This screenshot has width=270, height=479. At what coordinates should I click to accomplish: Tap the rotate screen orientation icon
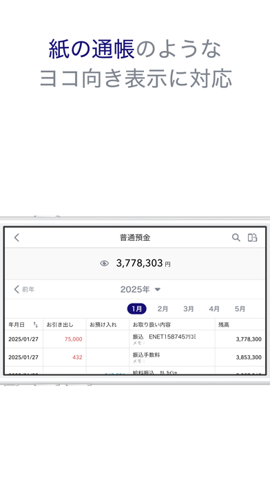coord(252,237)
